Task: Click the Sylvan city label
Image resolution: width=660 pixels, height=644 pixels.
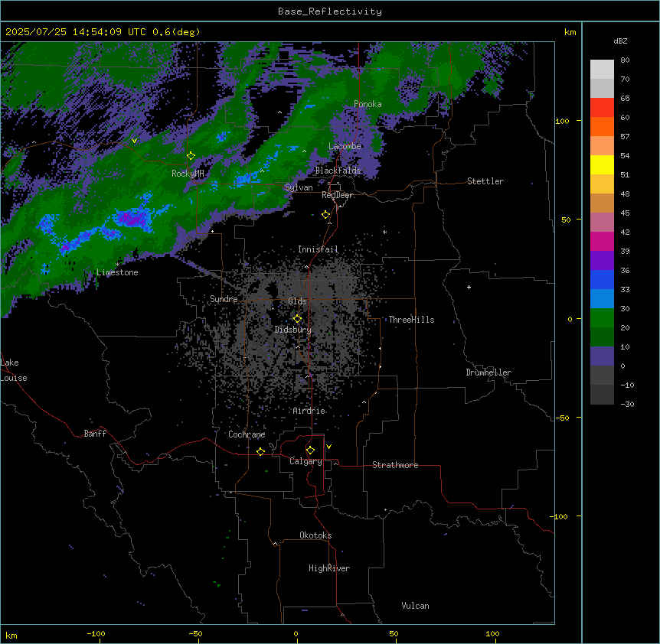Action: point(299,187)
